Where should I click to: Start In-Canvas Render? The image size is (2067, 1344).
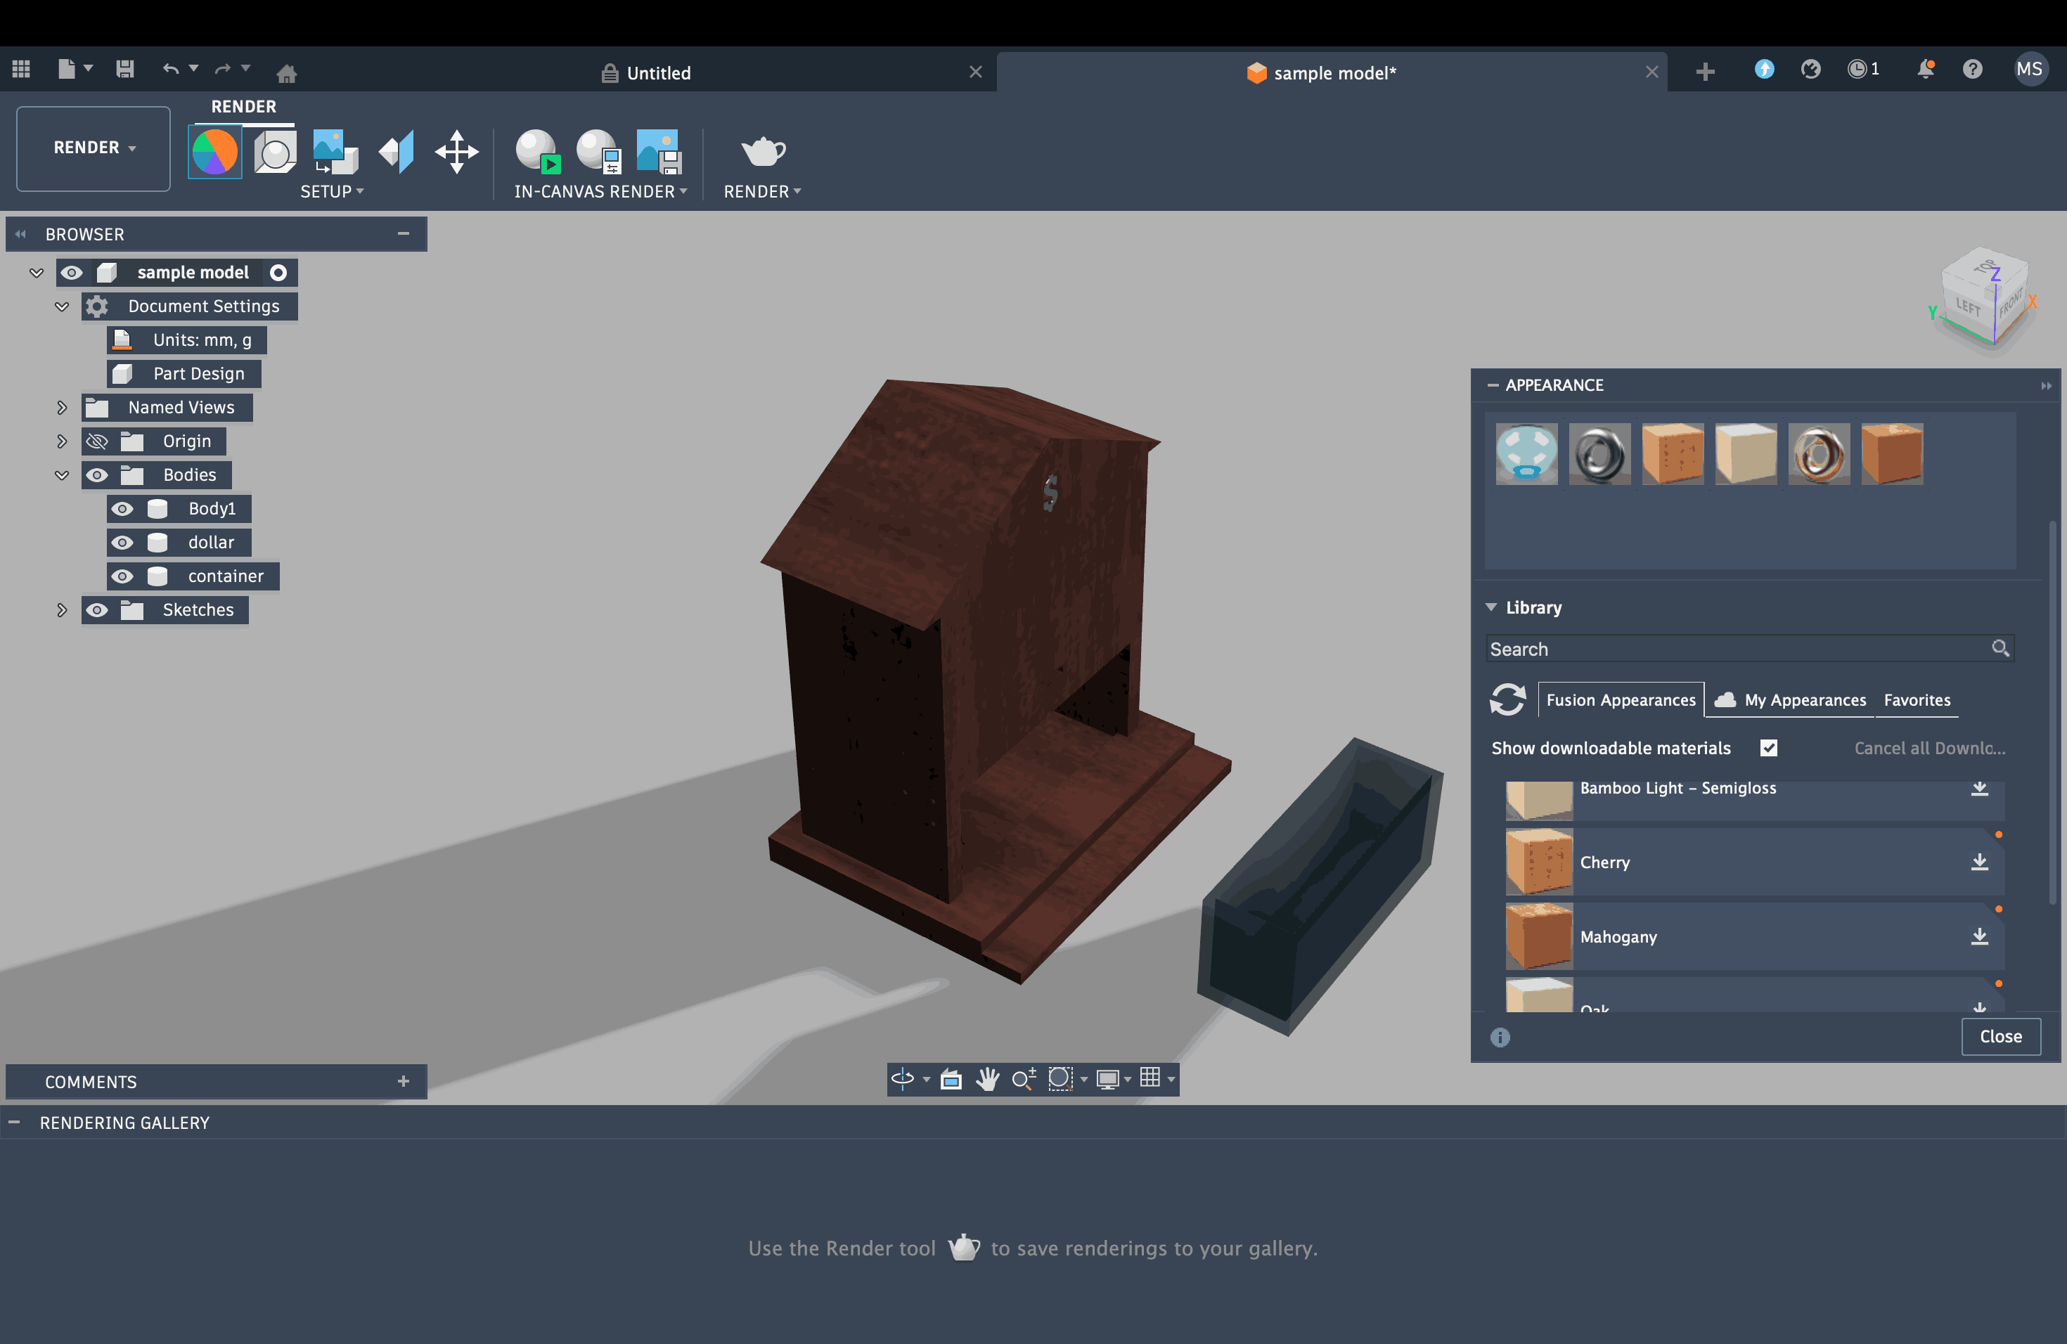pyautogui.click(x=536, y=153)
